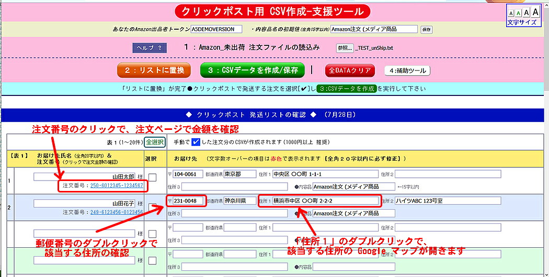Click the 住所3 field in 山田花子's row
549x277 pixels.
click(x=235, y=213)
